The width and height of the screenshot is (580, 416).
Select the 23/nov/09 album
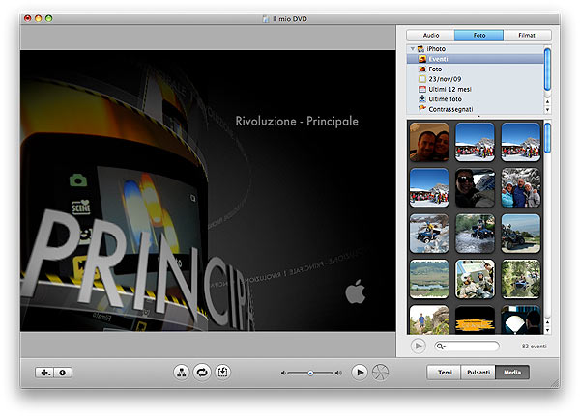[x=476, y=79]
